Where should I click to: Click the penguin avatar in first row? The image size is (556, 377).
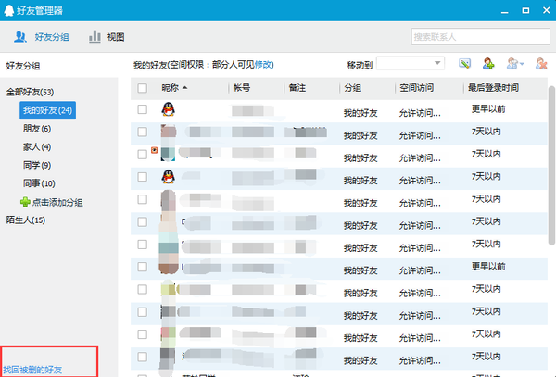(168, 109)
